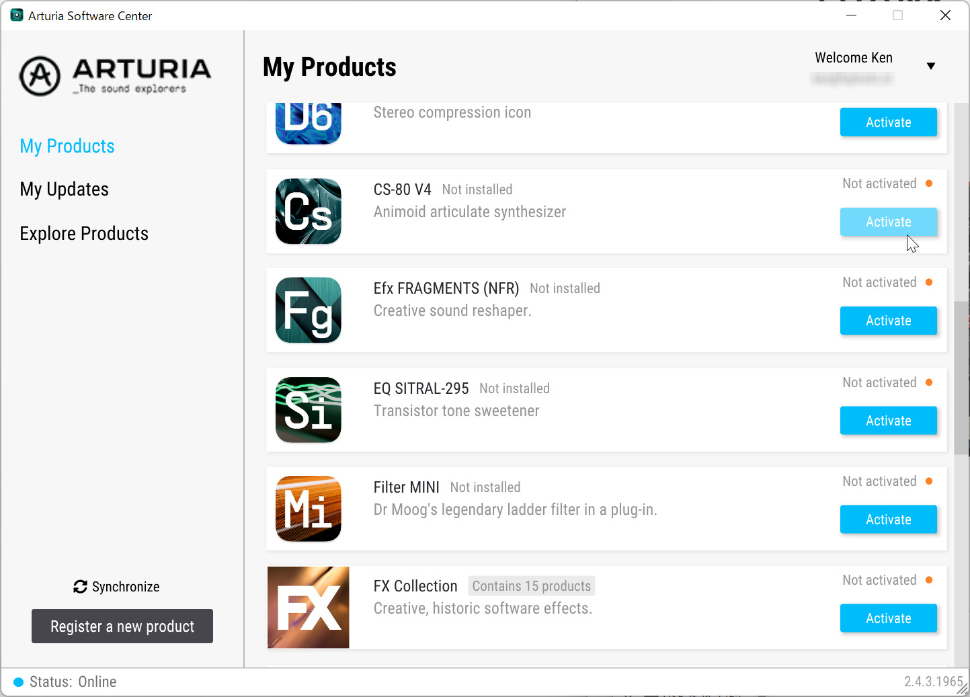Activate the Stereo compression icon product
This screenshot has height=697, width=970.
coord(889,122)
